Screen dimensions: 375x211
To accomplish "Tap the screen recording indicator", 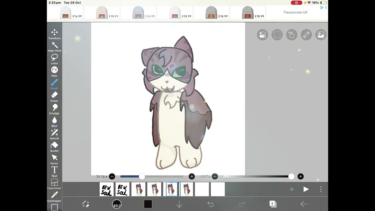I will coord(296,3).
